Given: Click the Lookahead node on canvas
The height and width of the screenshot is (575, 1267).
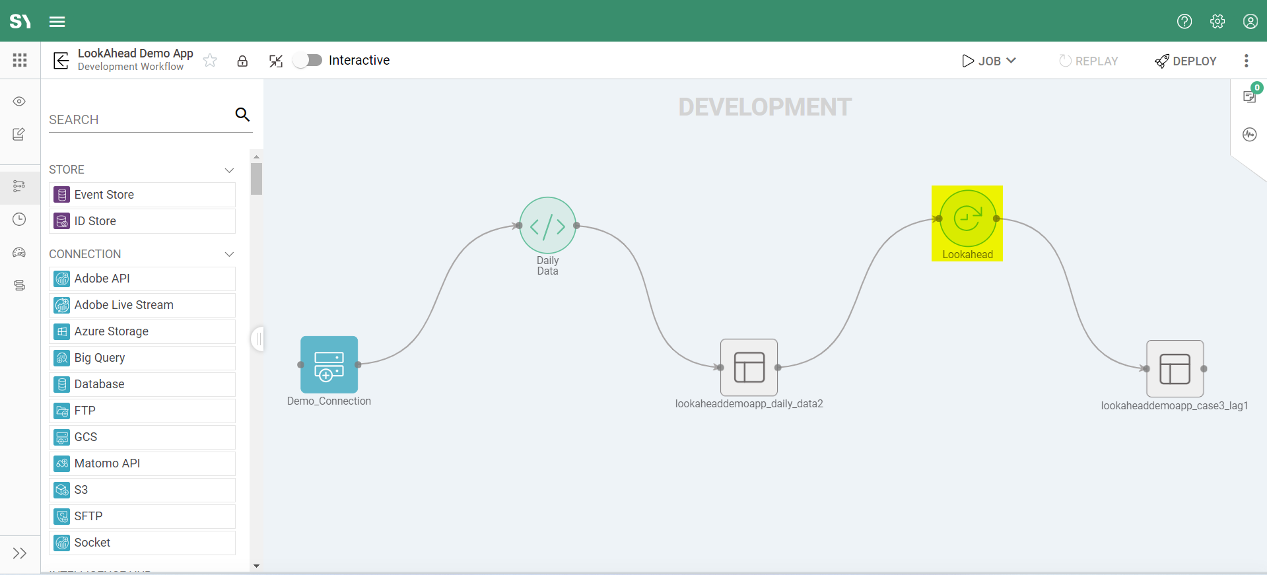Looking at the screenshot, I should [x=967, y=219].
